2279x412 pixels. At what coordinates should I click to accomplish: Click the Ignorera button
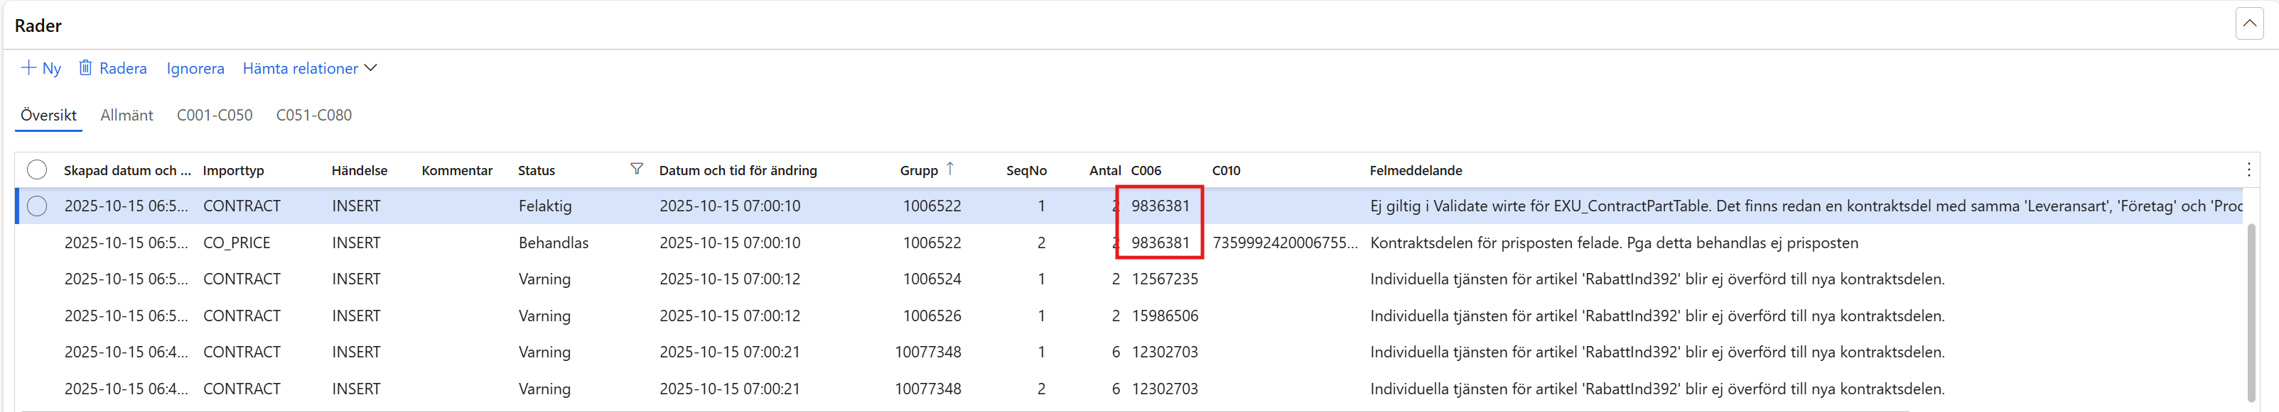[195, 69]
